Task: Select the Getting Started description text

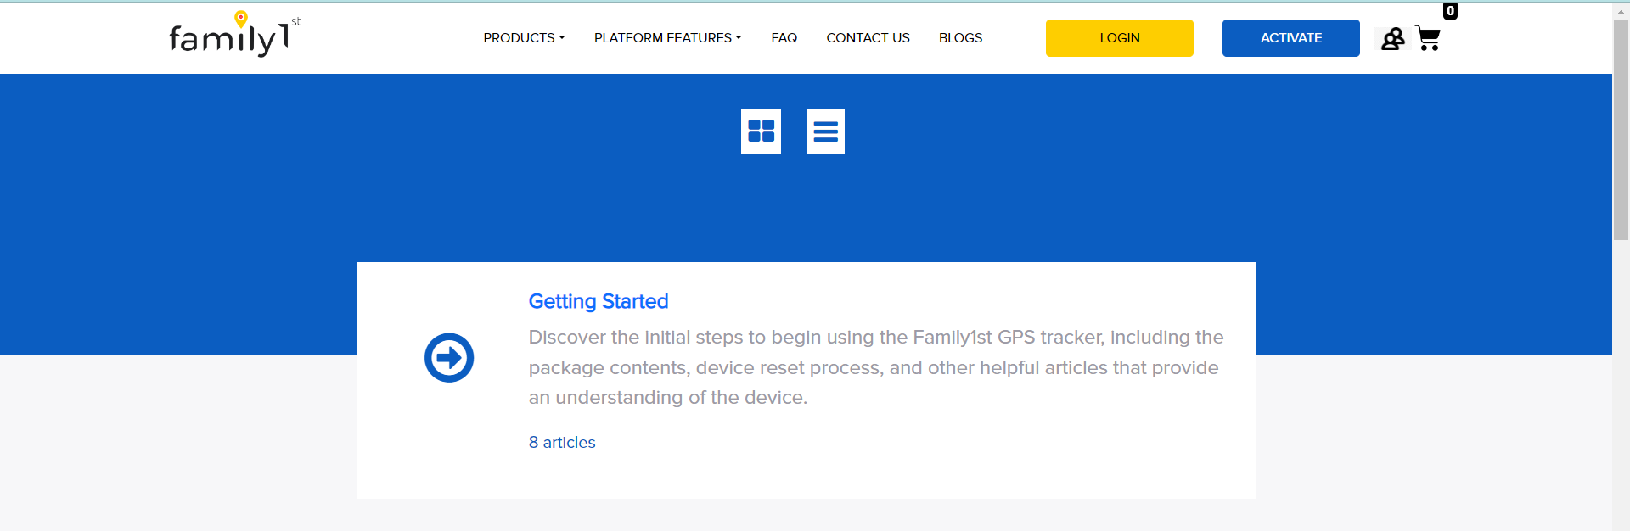Action: (x=876, y=367)
